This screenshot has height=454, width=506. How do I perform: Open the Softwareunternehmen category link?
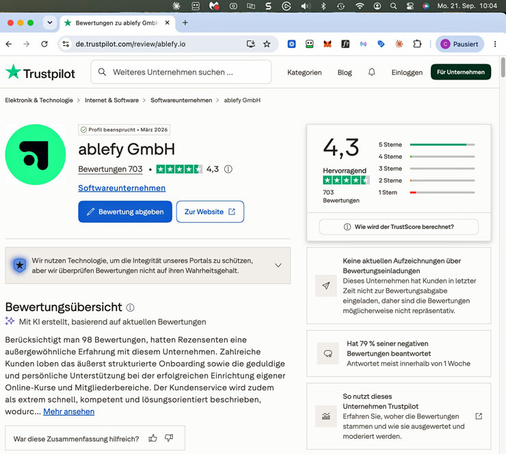(122, 188)
